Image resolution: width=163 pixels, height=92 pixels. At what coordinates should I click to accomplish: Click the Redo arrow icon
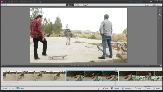10,88
